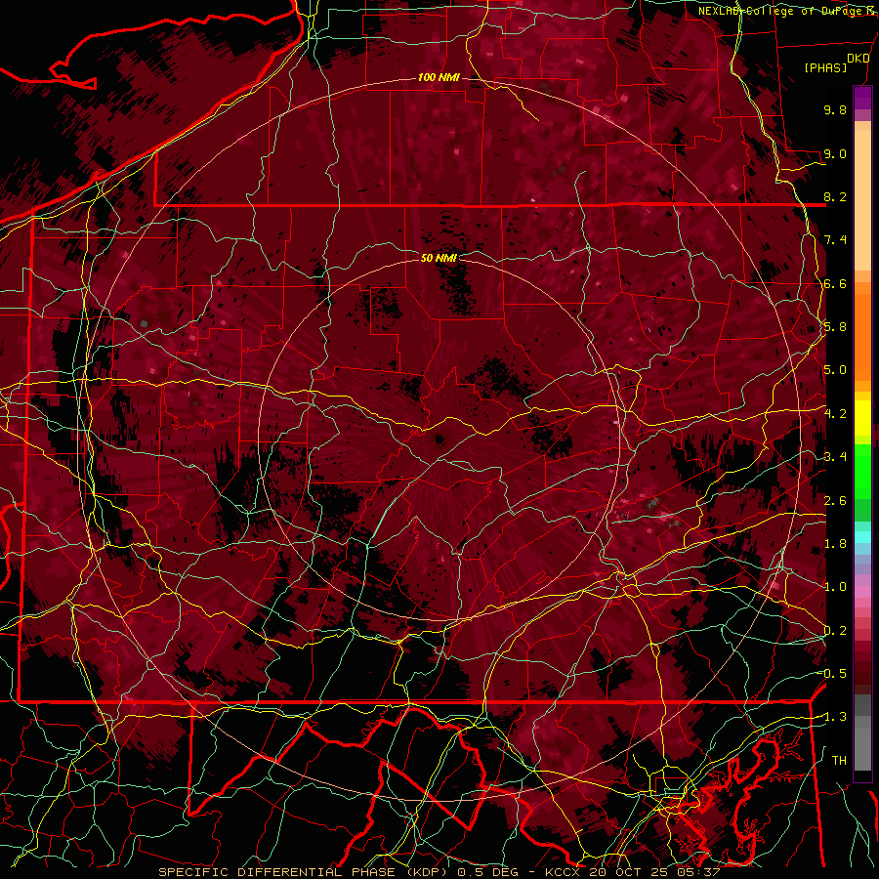
Task: Click the 100 NMI range ring label
Action: [x=439, y=77]
